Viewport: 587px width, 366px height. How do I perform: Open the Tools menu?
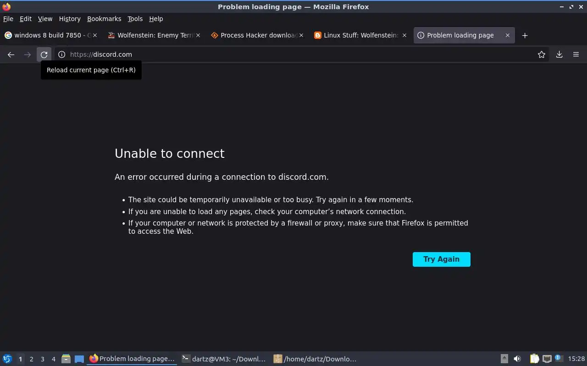point(135,19)
